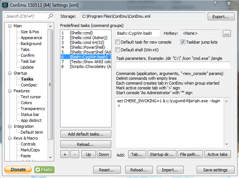Screen dimensions: 239x178
Task: Go to the Colors settings page
Action: click(26, 103)
